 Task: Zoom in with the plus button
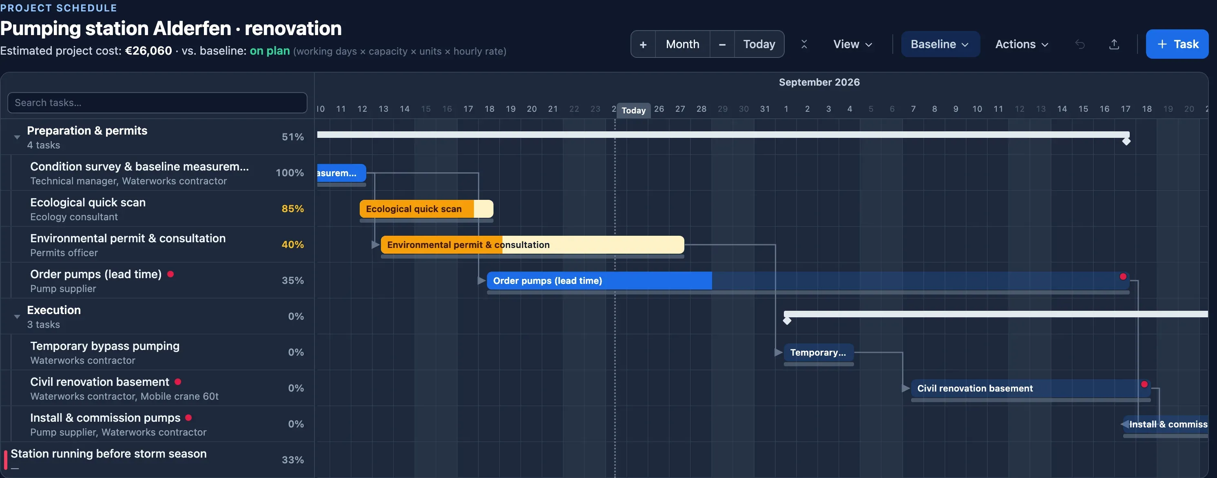pos(643,44)
